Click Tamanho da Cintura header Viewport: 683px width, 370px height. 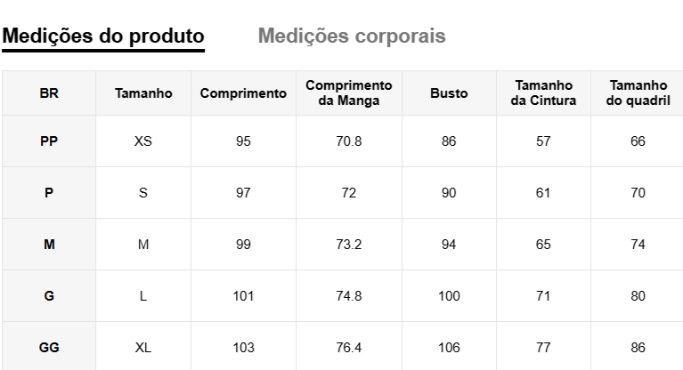[543, 92]
